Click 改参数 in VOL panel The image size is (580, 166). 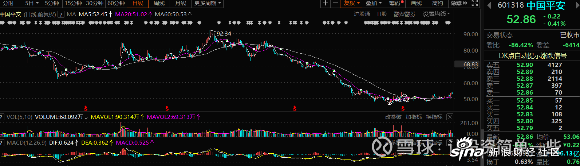tap(393, 117)
